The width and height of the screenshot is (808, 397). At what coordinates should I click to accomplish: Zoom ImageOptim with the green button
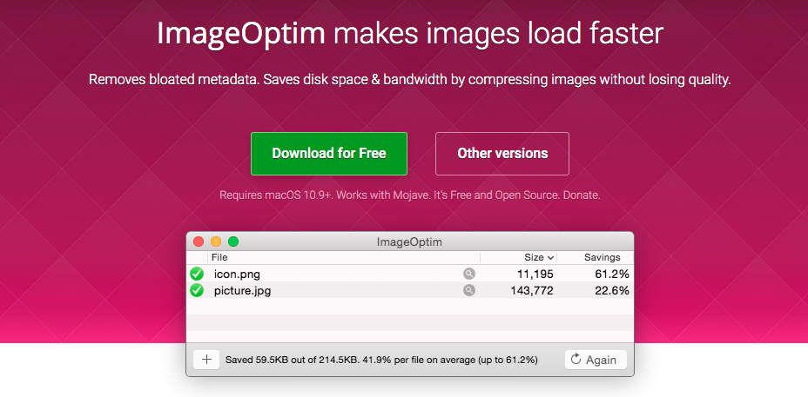tap(233, 242)
